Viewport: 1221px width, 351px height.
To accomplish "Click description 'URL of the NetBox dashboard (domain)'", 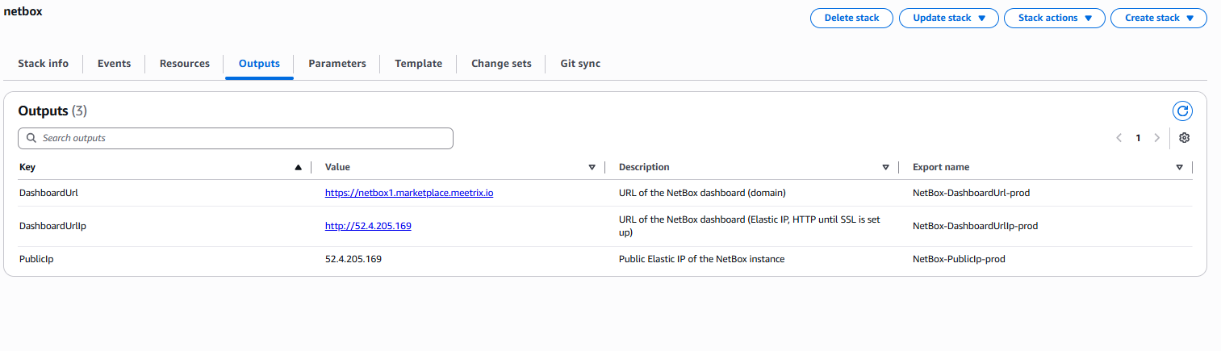I will [x=702, y=193].
